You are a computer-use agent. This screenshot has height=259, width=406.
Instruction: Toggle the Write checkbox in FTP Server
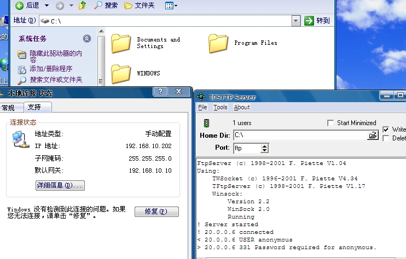[386, 129]
